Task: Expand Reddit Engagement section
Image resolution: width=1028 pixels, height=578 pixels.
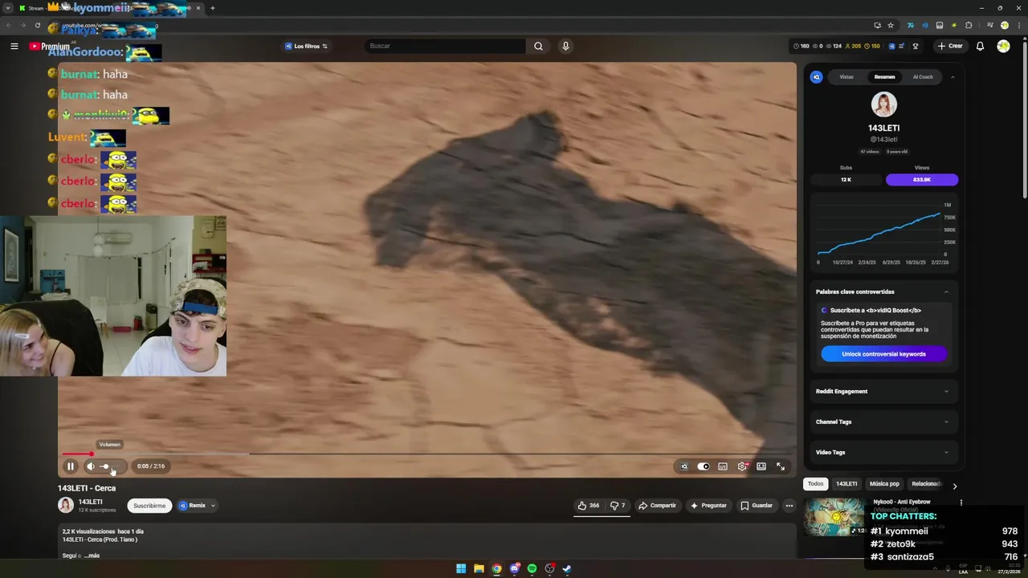Action: (883, 392)
